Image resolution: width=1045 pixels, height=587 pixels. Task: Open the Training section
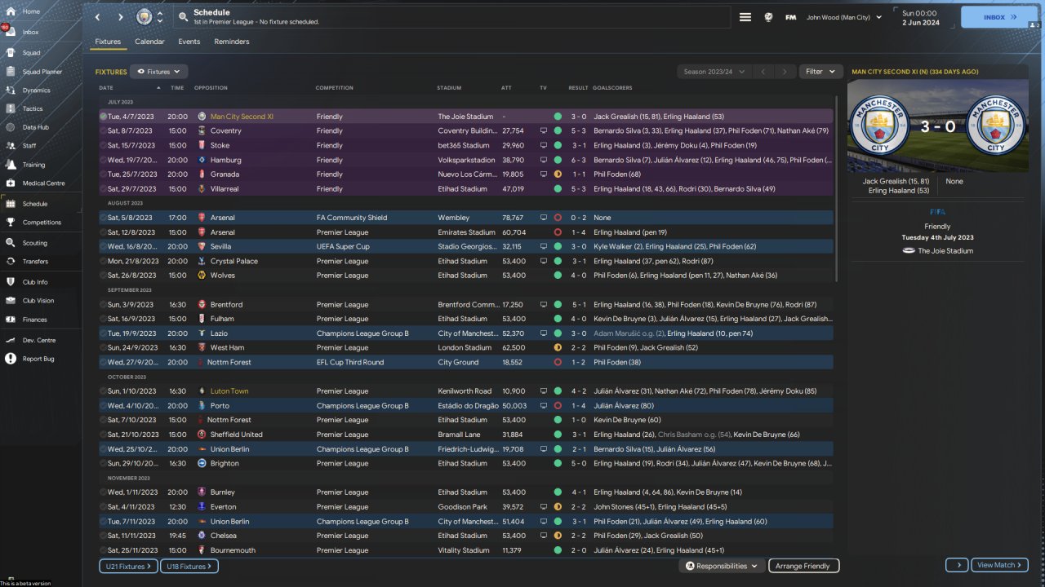click(x=34, y=165)
